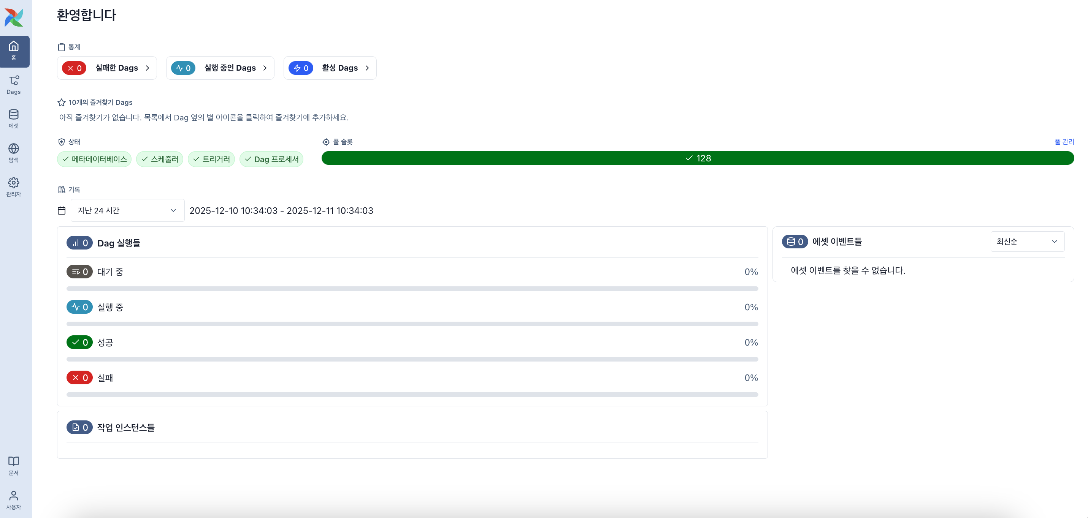1088x518 pixels.
Task: Click the 스케줄러 health status badge
Action: pos(160,159)
